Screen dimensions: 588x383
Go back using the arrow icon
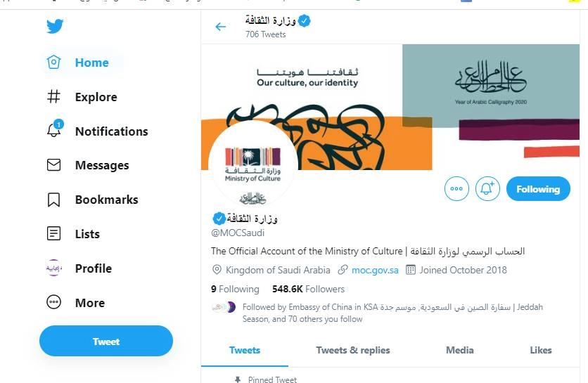[221, 27]
